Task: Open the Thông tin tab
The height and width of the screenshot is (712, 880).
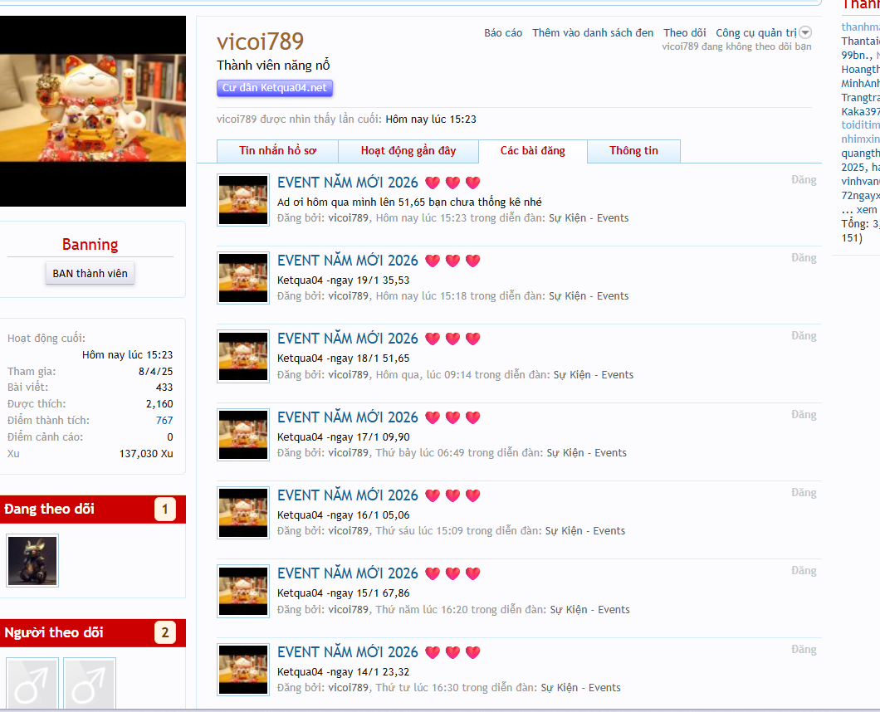Action: (633, 151)
